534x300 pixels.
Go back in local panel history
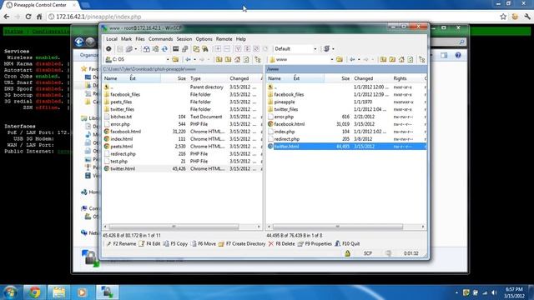coord(188,59)
